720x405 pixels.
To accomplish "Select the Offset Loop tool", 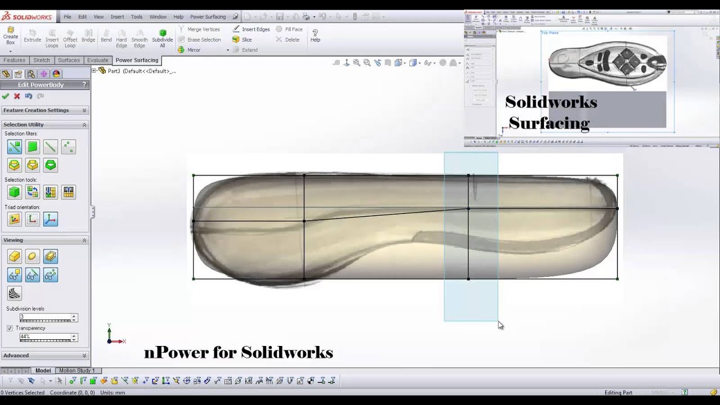I will [x=70, y=38].
